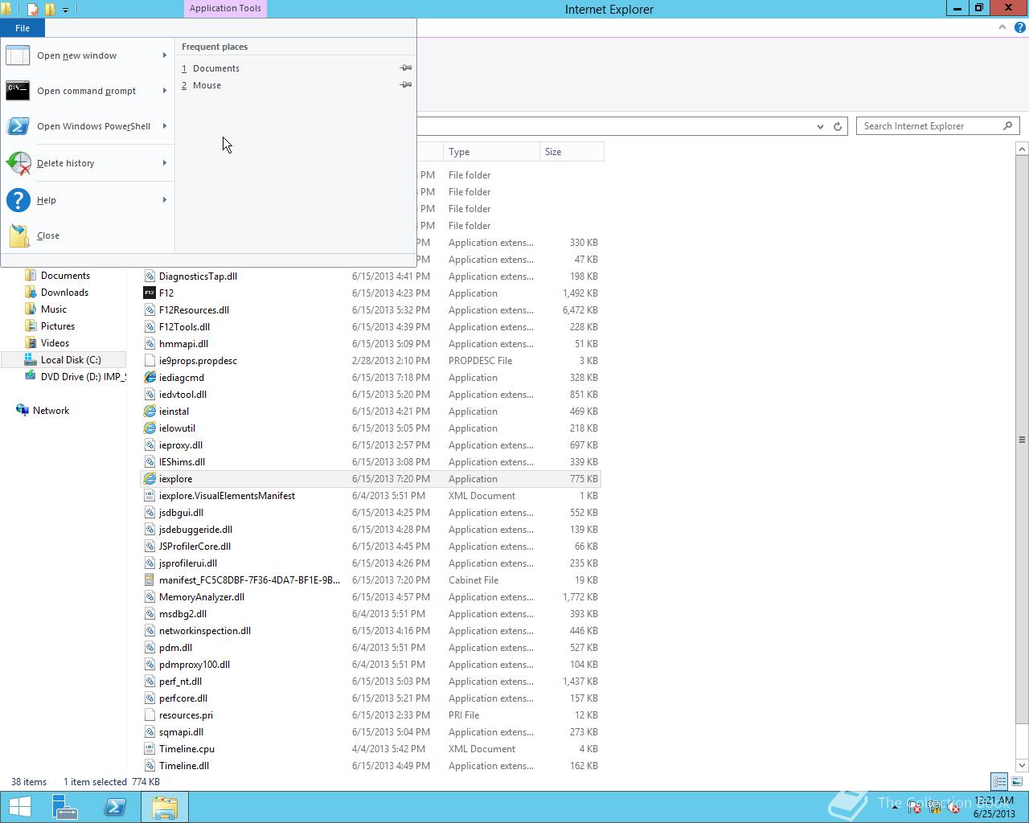Screen dimensions: 1029x823
Task: Expand Open Windows PowerShell submenu arrow
Action: [164, 126]
